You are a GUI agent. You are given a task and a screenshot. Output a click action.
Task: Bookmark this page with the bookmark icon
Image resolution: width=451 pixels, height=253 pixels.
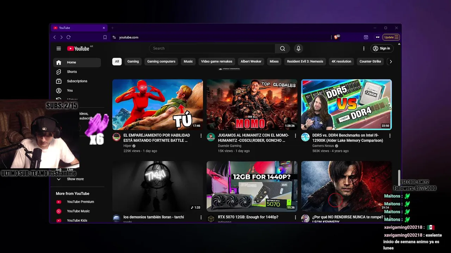tap(105, 37)
